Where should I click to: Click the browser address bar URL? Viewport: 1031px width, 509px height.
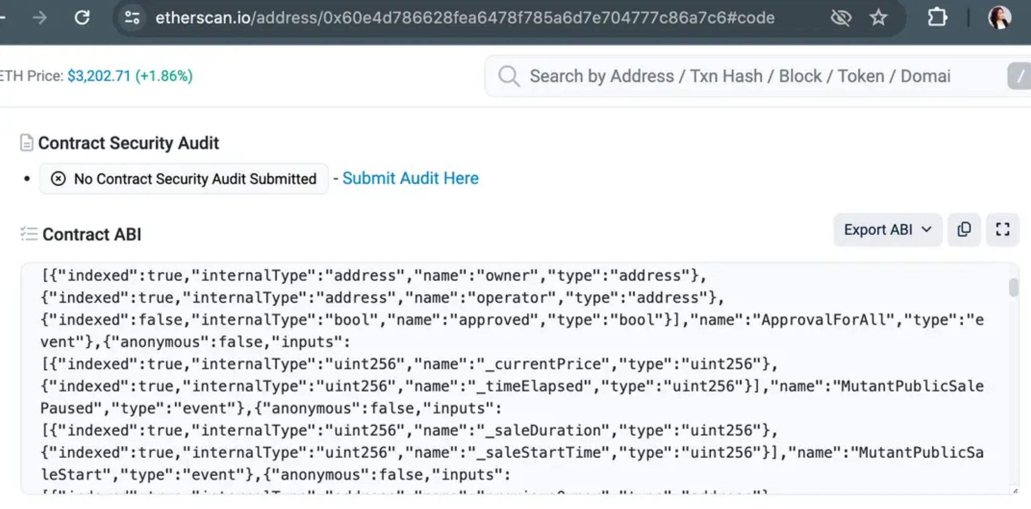click(465, 18)
